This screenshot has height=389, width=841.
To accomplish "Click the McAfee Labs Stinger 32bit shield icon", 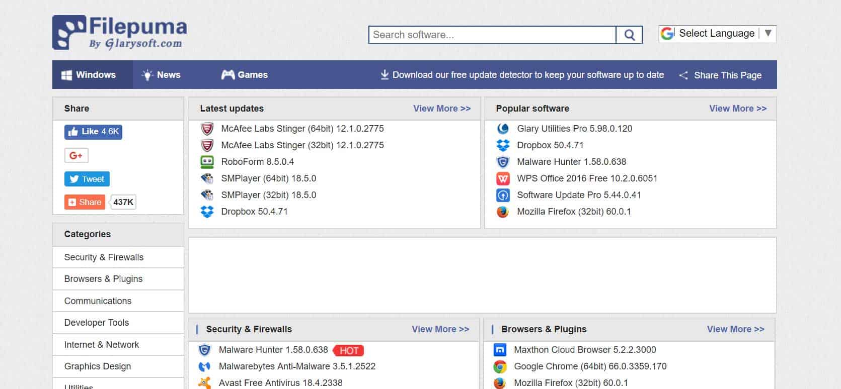I will tap(207, 145).
